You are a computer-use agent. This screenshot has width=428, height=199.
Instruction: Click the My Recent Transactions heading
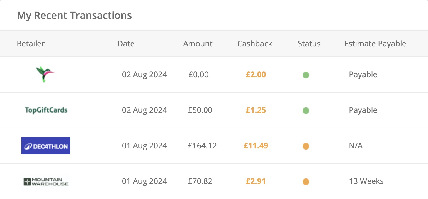point(74,15)
